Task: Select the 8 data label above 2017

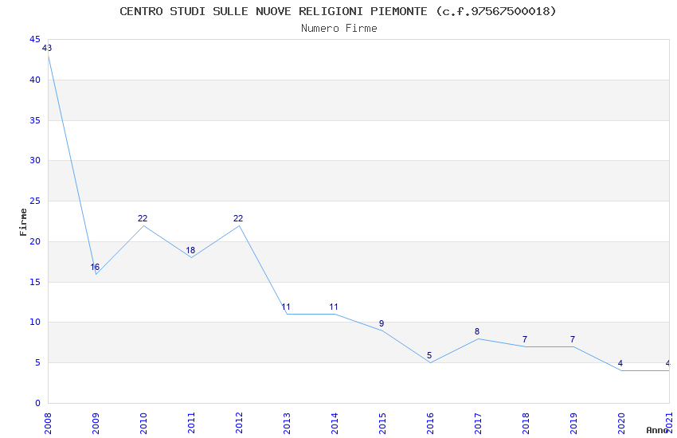Action: (477, 331)
